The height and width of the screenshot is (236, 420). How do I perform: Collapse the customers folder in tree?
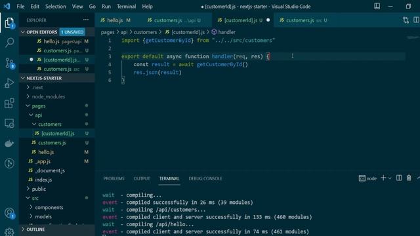click(50, 125)
